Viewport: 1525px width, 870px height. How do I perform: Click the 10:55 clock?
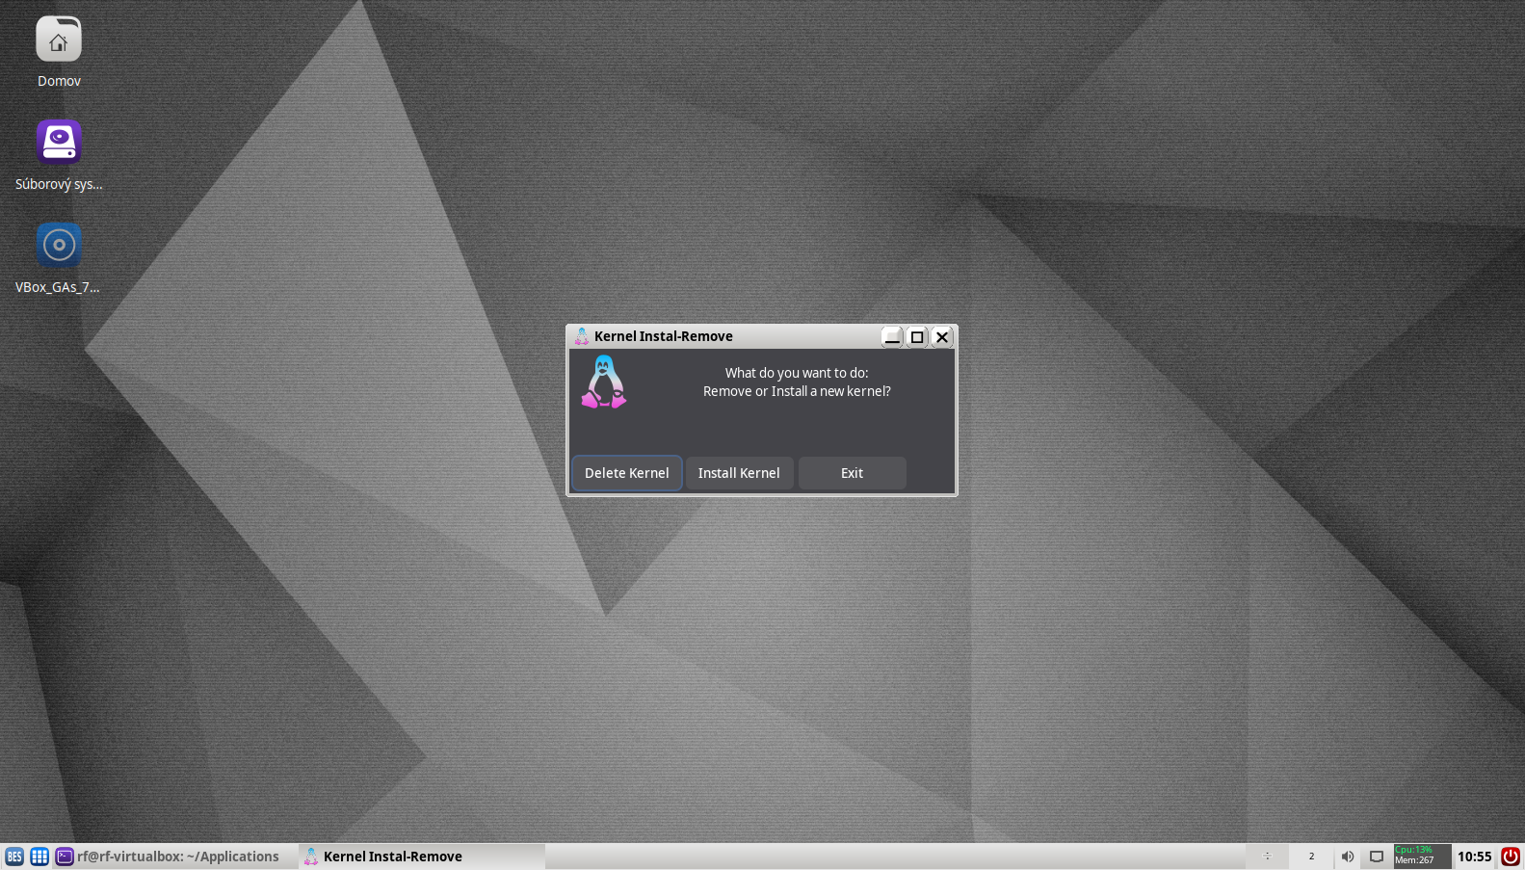pyautogui.click(x=1475, y=857)
